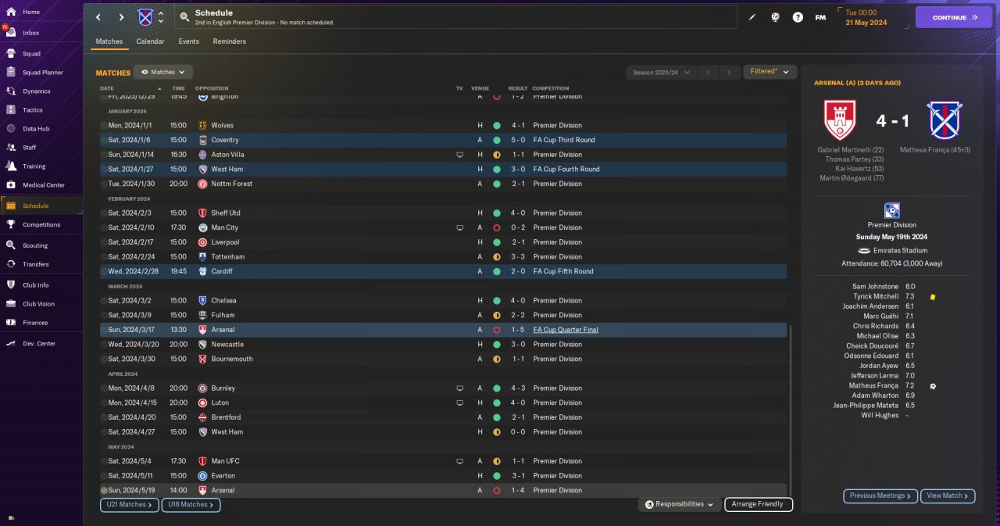Select the Everton 3 - 1 row

coord(442,475)
